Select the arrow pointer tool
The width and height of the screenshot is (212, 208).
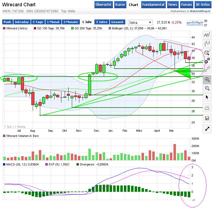[x=207, y=97]
